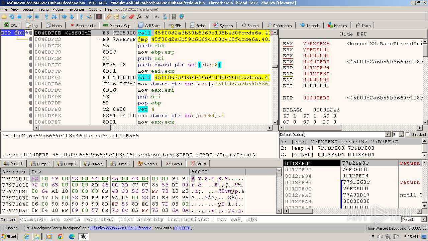The image size is (428, 241).
Task: Click the Run arrow toolbar icon
Action: point(29,16)
